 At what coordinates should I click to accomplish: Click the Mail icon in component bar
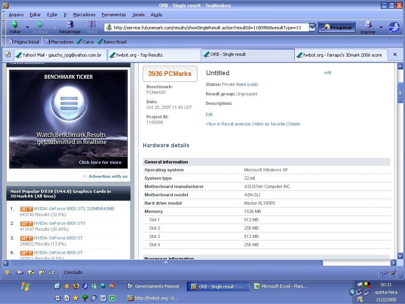(x=20, y=272)
